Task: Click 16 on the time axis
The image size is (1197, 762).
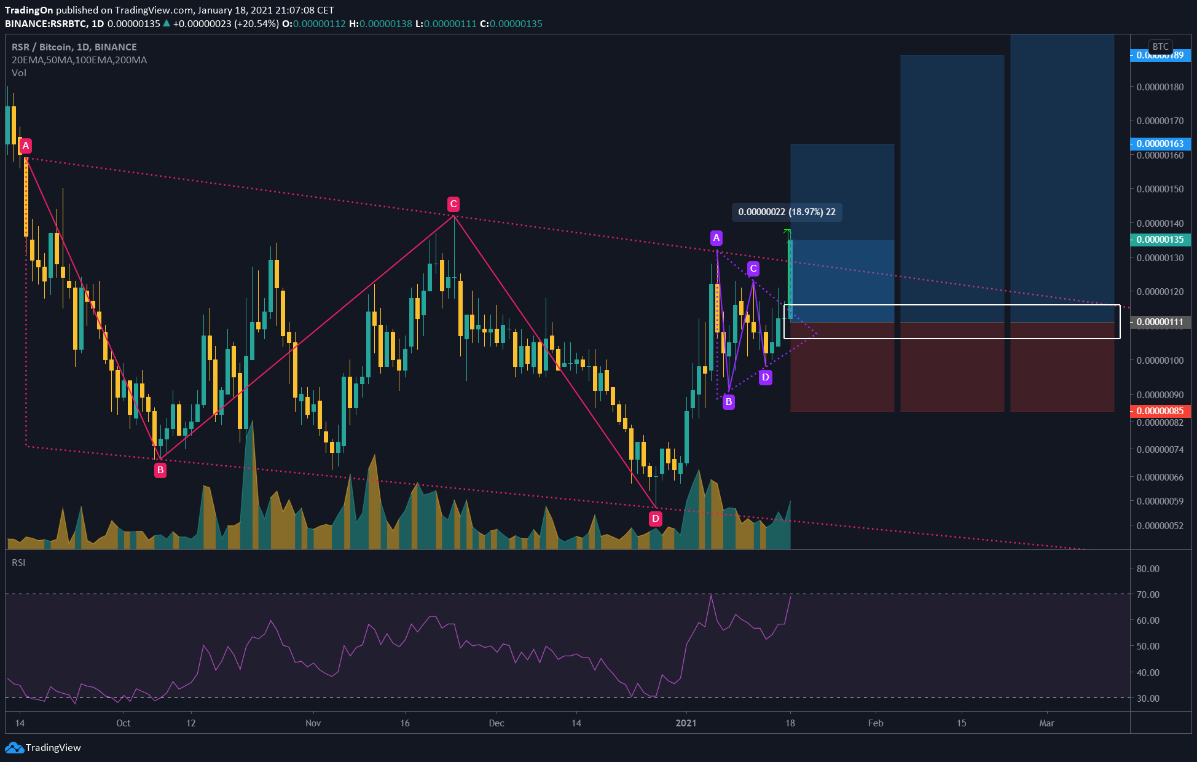Action: coord(405,723)
